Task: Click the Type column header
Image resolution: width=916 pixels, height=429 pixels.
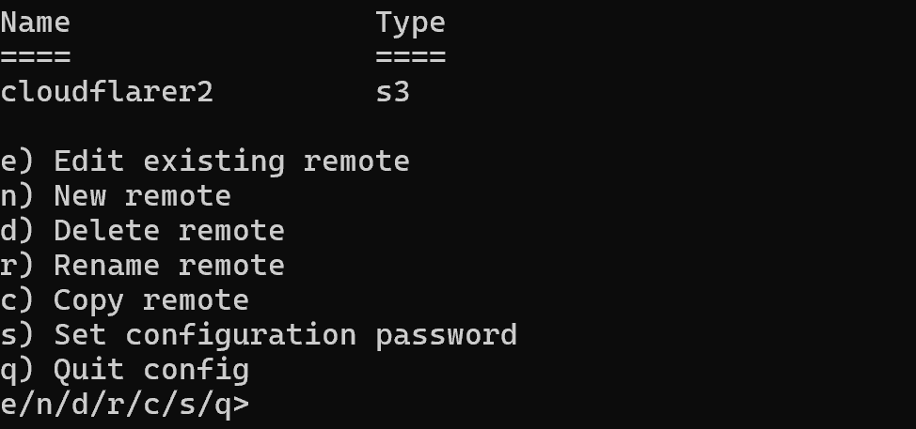Action: 410,22
